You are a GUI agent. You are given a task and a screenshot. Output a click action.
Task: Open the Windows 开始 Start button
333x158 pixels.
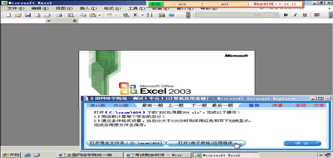(11, 155)
